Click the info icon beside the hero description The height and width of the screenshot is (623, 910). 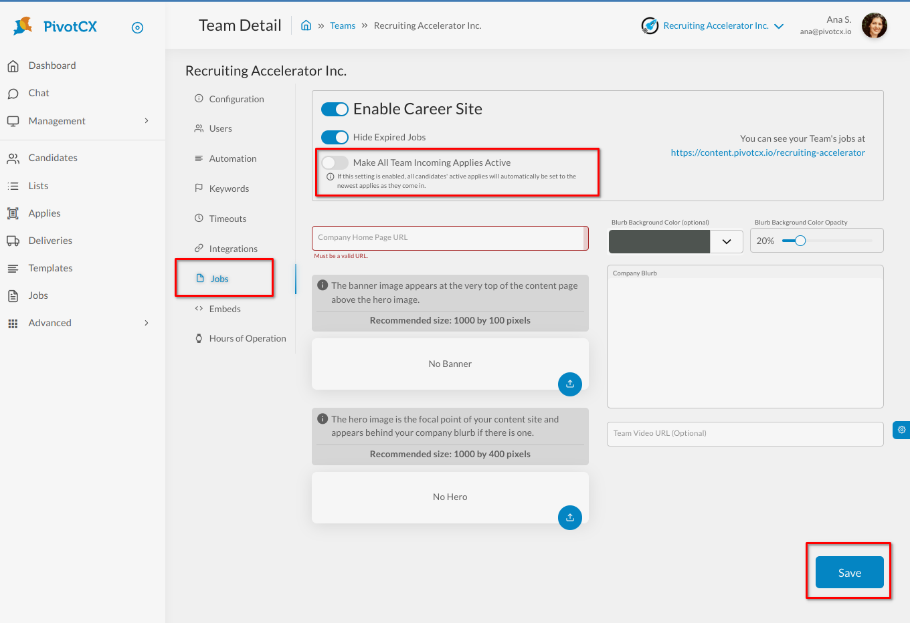pos(323,418)
